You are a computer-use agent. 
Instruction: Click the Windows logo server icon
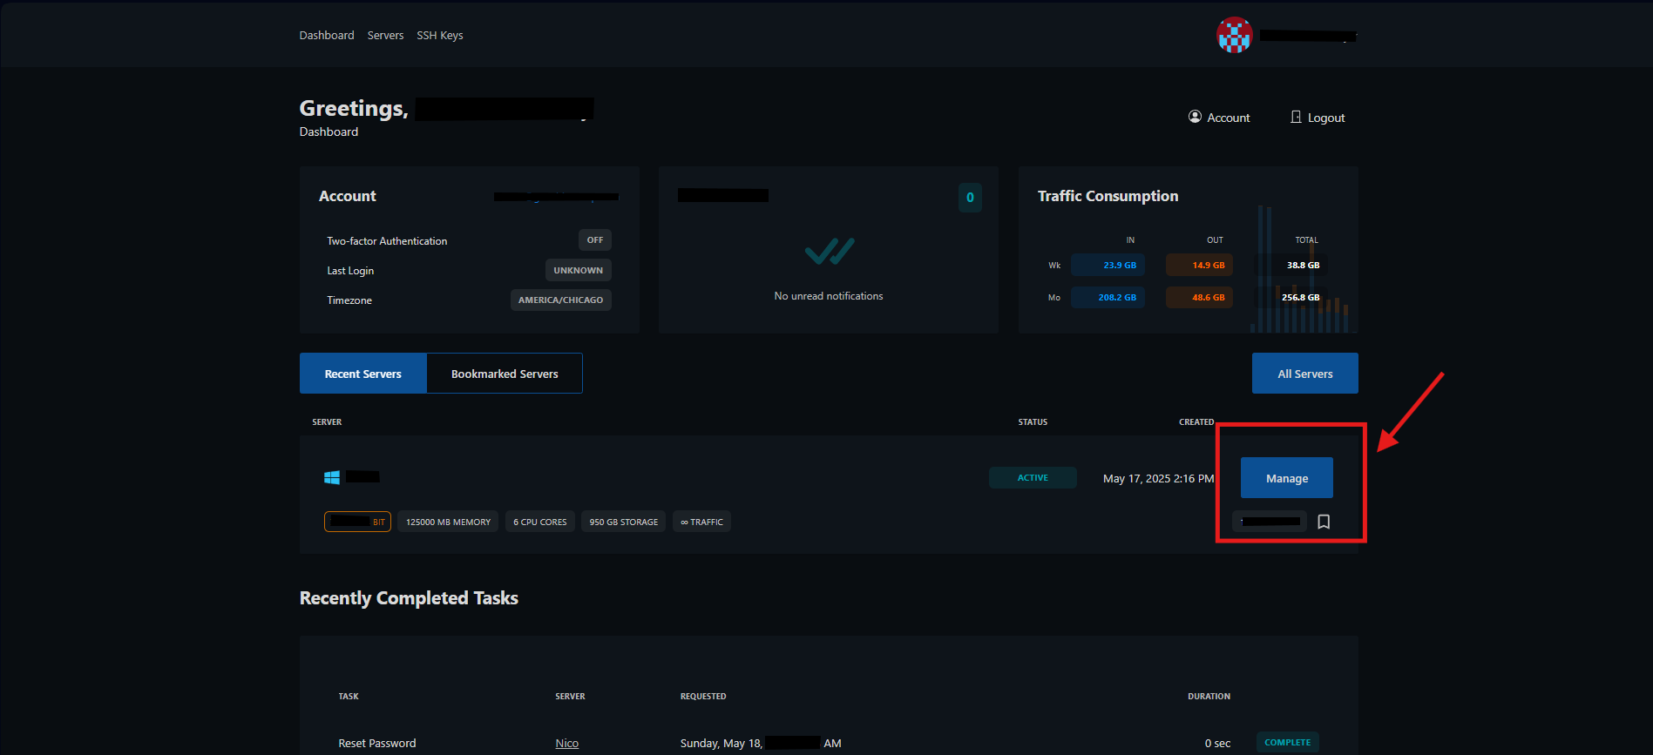(x=332, y=477)
